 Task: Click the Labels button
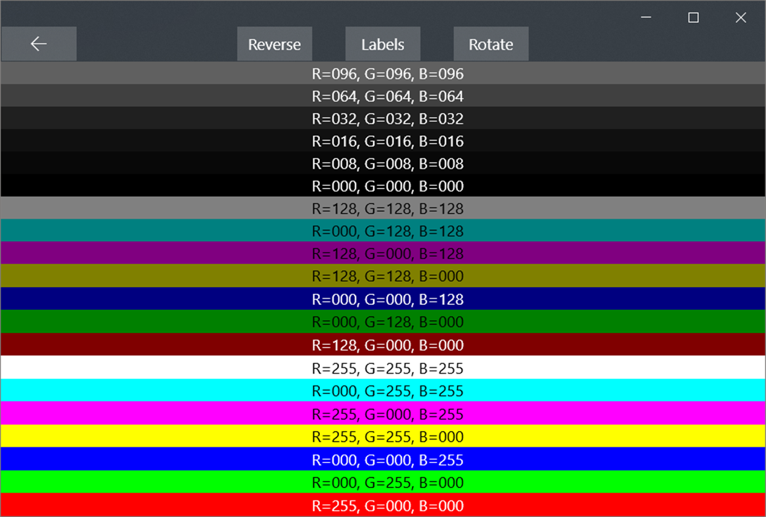[x=382, y=44]
